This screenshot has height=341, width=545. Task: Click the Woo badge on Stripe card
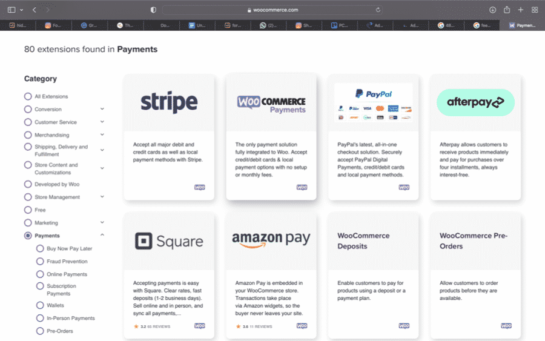coord(199,188)
